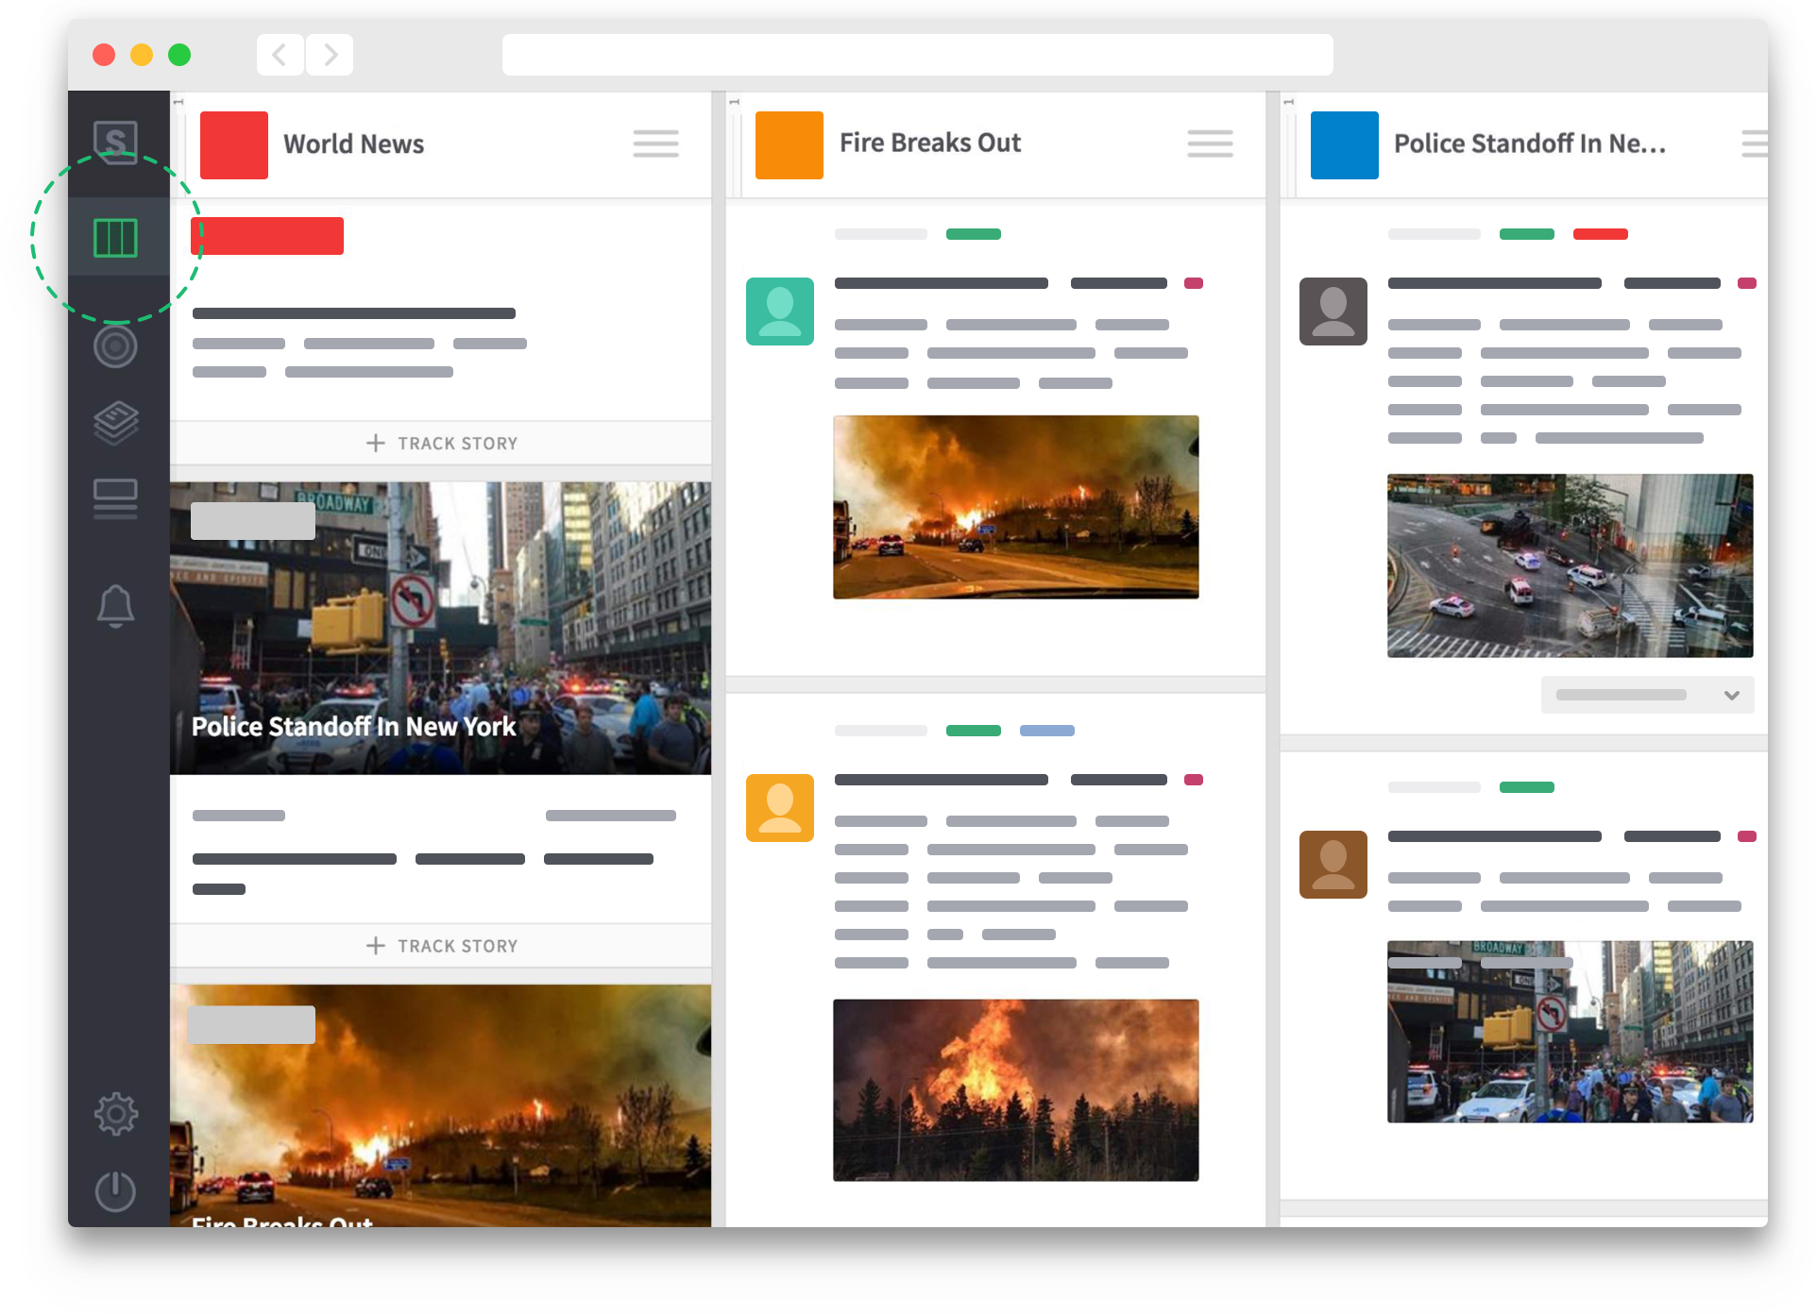
Task: Click the list layout icon in sidebar
Action: coord(115,499)
